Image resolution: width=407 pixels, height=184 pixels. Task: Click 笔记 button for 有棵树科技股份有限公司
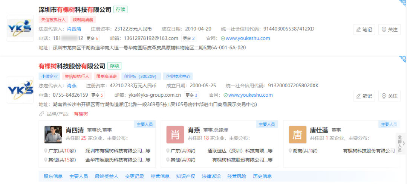pos(364,96)
